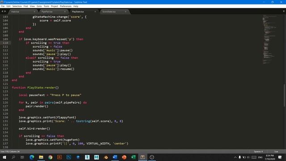
Task: Open the File menu
Action: 3,6
